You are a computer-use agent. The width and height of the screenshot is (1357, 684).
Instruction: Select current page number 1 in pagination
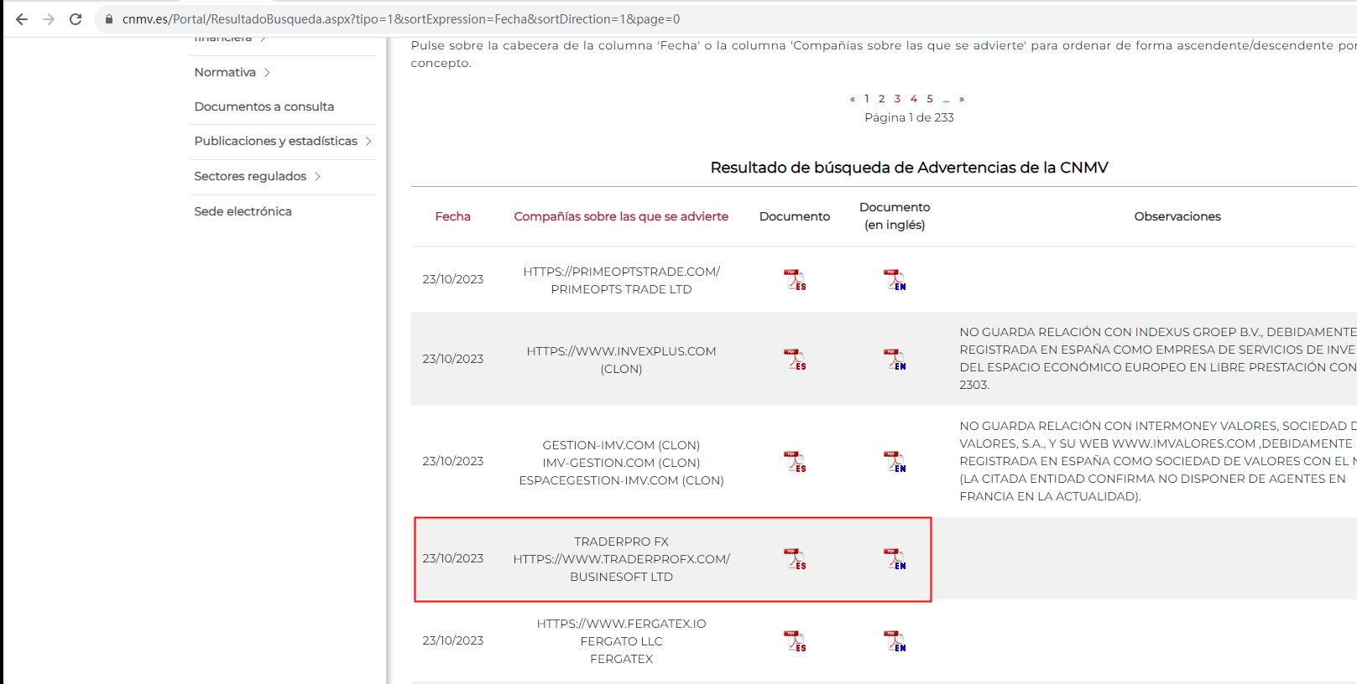[867, 99]
